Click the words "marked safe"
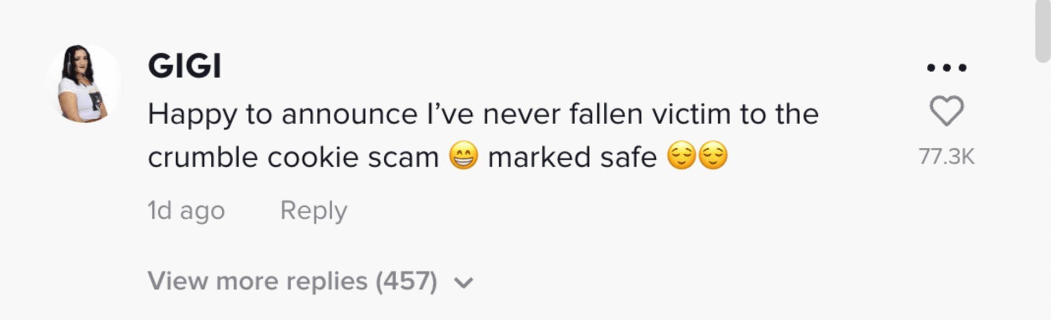 (x=571, y=158)
